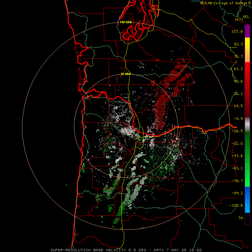Viewport: 252px width, 252px height.
Task: Click the 92.3 value on velocity scale
Action: pos(238,44)
